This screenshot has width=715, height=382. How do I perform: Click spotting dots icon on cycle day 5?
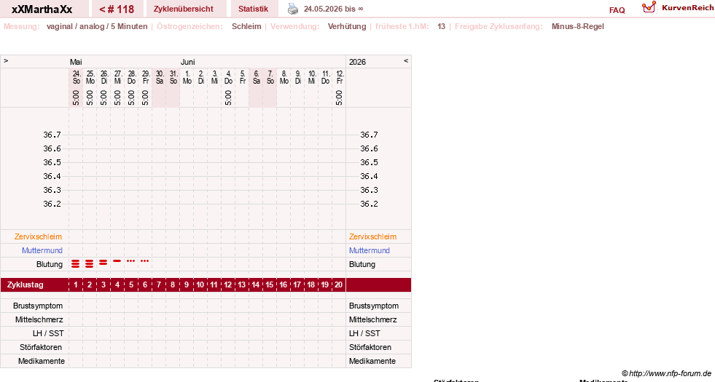131,261
